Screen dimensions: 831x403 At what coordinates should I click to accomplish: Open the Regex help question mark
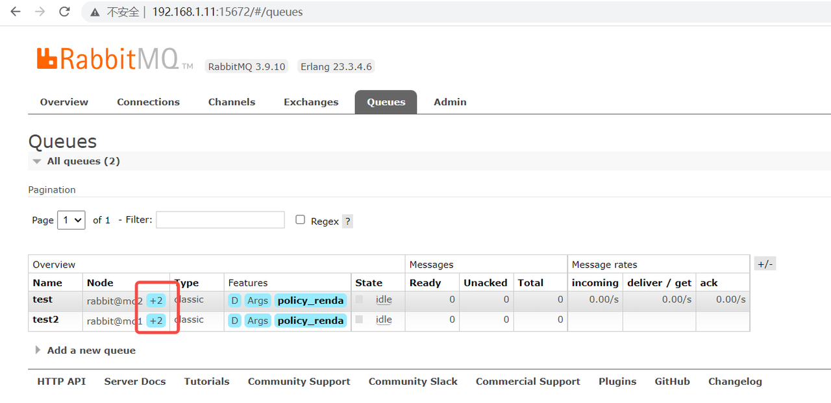pos(347,221)
